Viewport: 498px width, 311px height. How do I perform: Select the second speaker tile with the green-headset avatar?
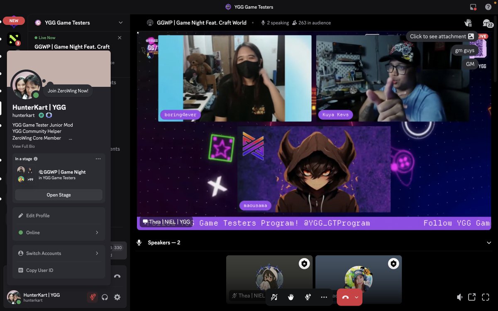[359, 279]
